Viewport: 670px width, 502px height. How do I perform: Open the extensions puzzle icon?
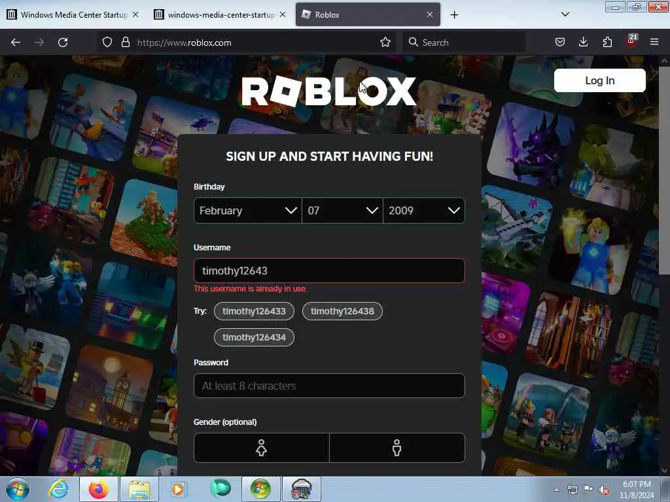[x=607, y=42]
